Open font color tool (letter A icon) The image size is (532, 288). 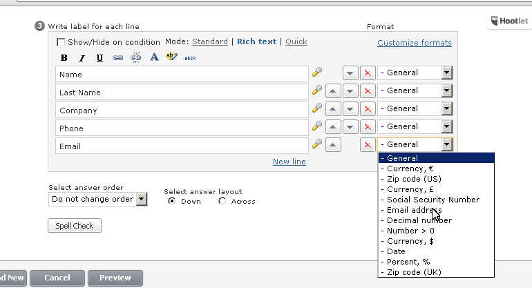click(154, 57)
